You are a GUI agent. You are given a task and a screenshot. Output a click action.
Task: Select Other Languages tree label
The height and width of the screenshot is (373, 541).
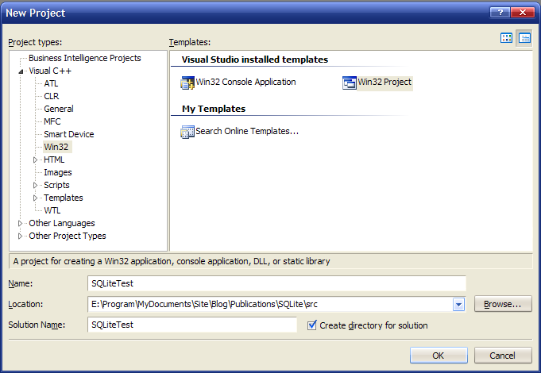click(x=62, y=223)
